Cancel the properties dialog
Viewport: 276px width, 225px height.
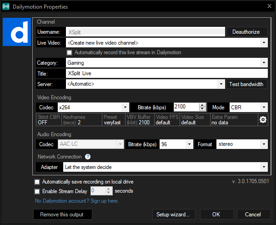click(x=254, y=214)
